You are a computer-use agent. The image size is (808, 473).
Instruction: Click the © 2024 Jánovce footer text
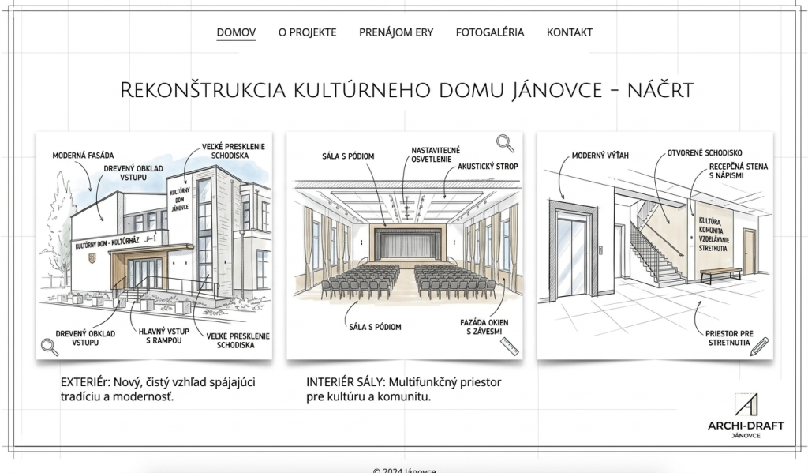[x=404, y=471]
